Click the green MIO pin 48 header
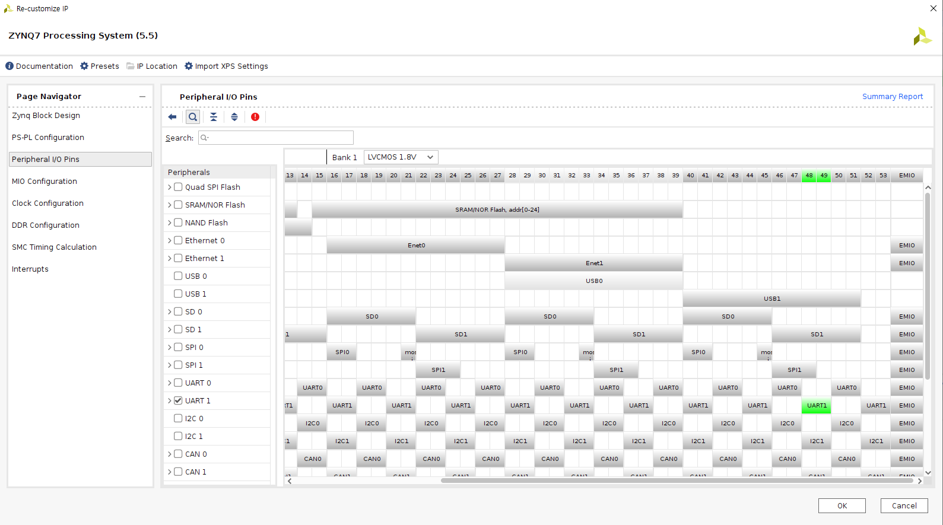The width and height of the screenshot is (943, 525). pyautogui.click(x=809, y=176)
